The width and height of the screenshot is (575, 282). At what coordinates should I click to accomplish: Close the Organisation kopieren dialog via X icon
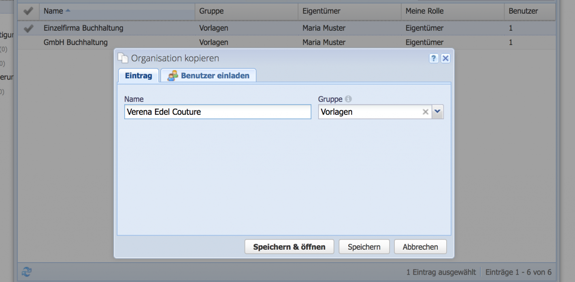click(x=445, y=58)
